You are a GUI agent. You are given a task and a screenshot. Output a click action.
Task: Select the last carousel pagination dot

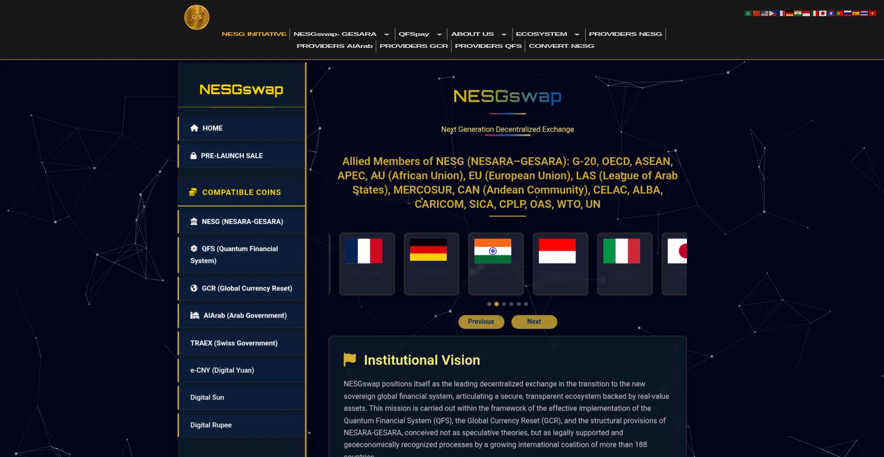pos(526,304)
